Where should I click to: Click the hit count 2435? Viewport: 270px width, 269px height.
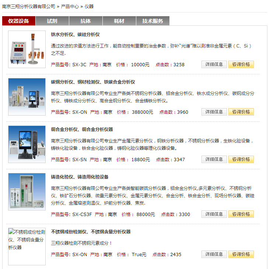176,255
